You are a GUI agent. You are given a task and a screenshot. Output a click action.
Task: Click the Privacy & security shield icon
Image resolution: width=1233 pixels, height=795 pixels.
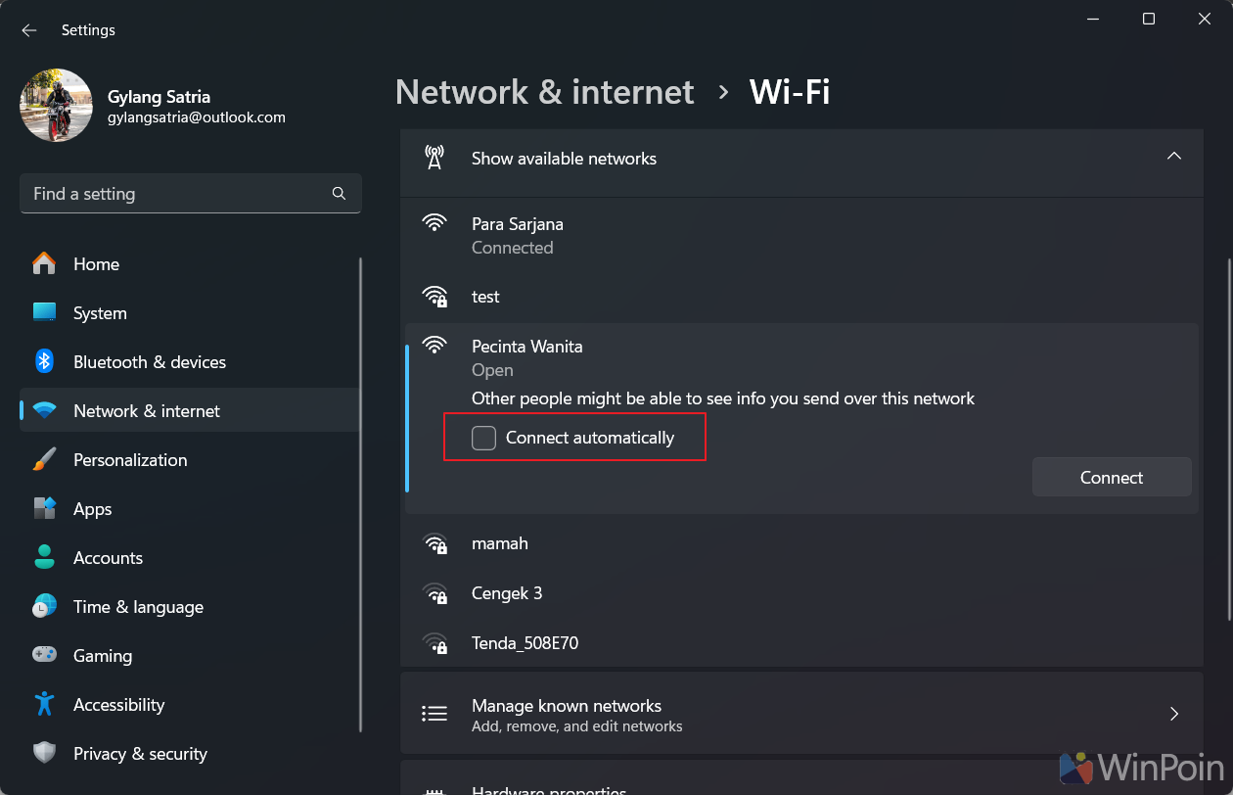click(x=44, y=754)
